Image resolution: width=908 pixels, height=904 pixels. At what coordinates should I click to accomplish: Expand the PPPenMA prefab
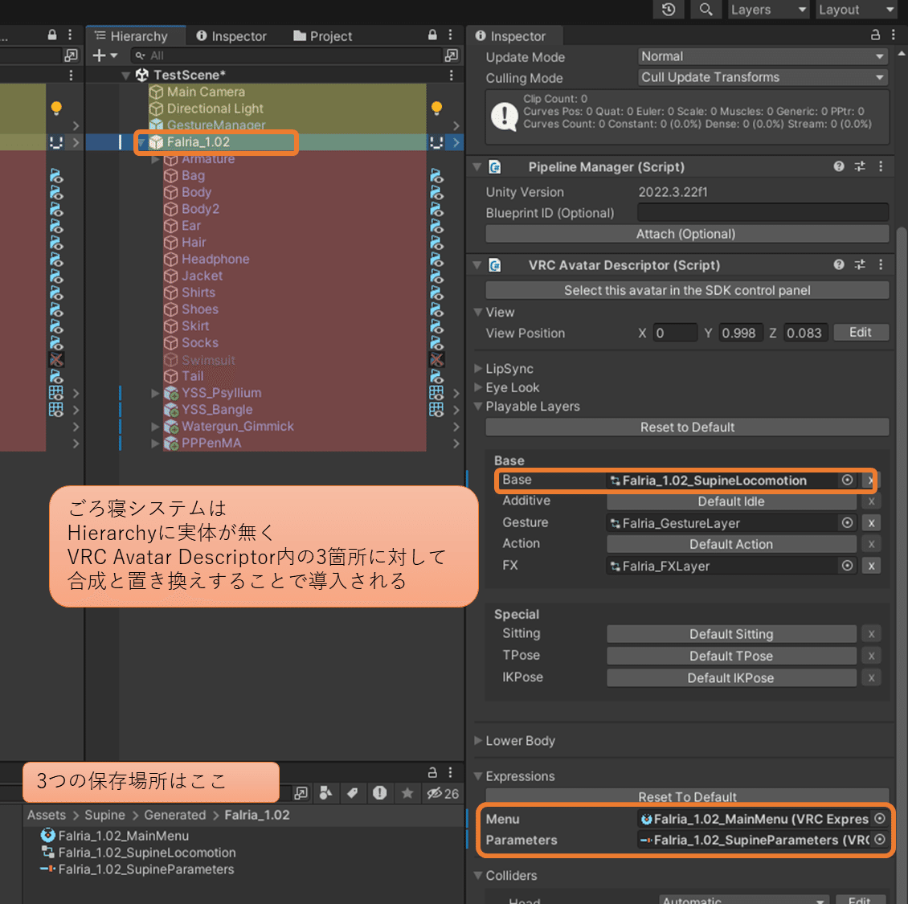155,444
